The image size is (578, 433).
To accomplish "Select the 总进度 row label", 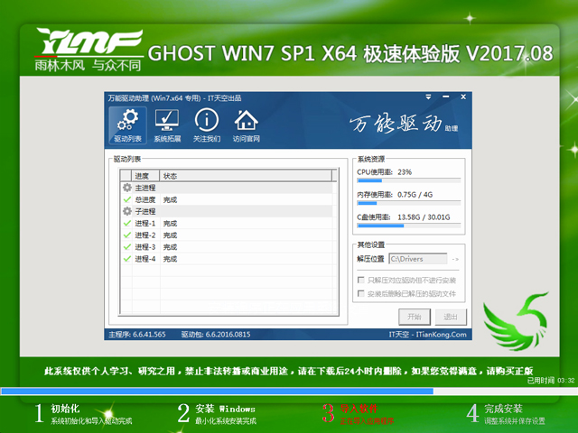I will point(145,199).
